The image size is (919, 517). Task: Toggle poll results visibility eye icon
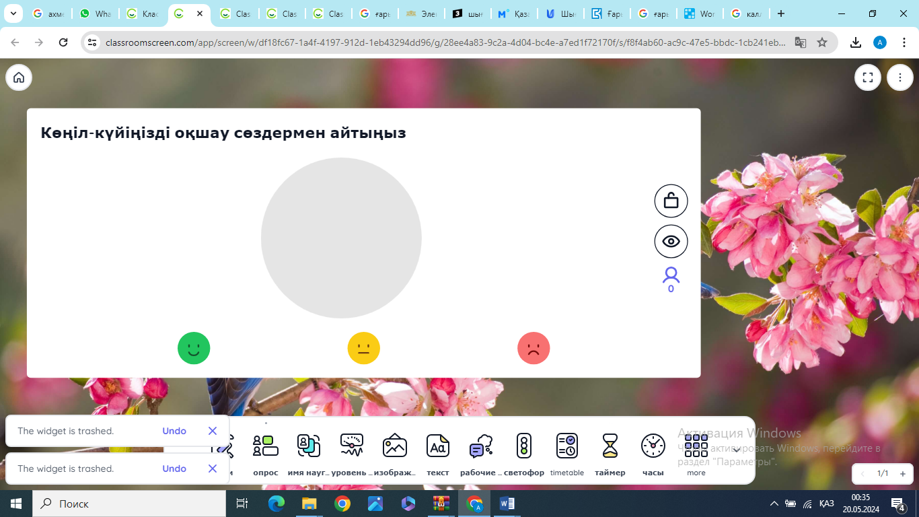click(x=671, y=242)
